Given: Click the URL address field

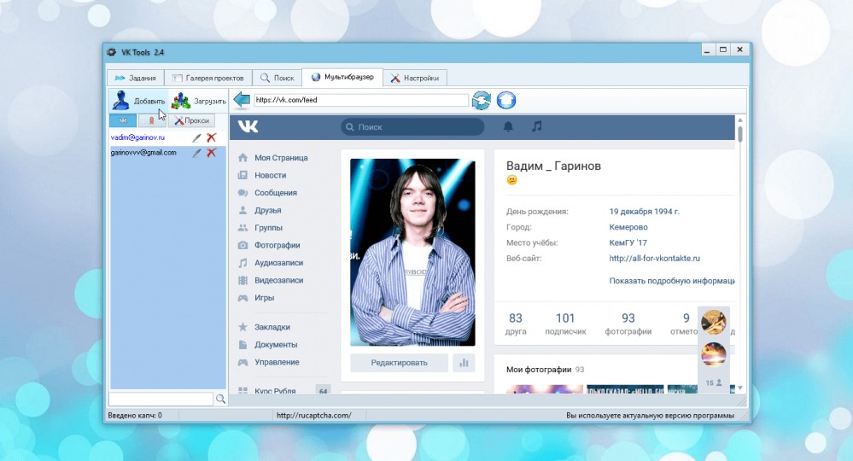Looking at the screenshot, I should [x=361, y=100].
